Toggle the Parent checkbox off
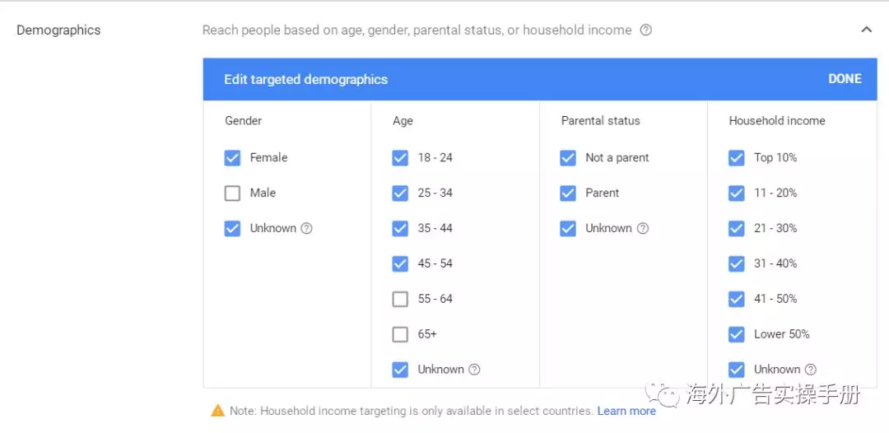This screenshot has width=889, height=433. pyautogui.click(x=568, y=193)
